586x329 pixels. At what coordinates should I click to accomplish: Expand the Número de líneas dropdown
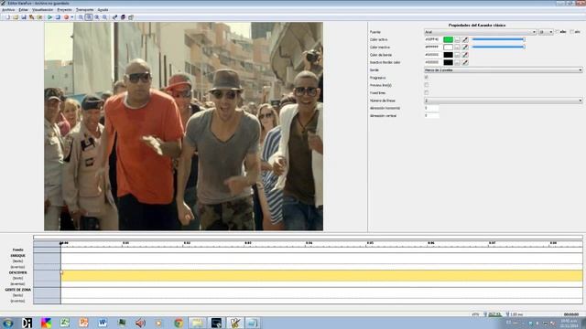coord(503,101)
